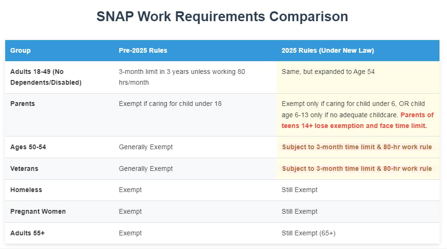Screen dimensions: 447x249
Task: Click 'Still Exempt' in Homeless row
Action: pyautogui.click(x=299, y=190)
